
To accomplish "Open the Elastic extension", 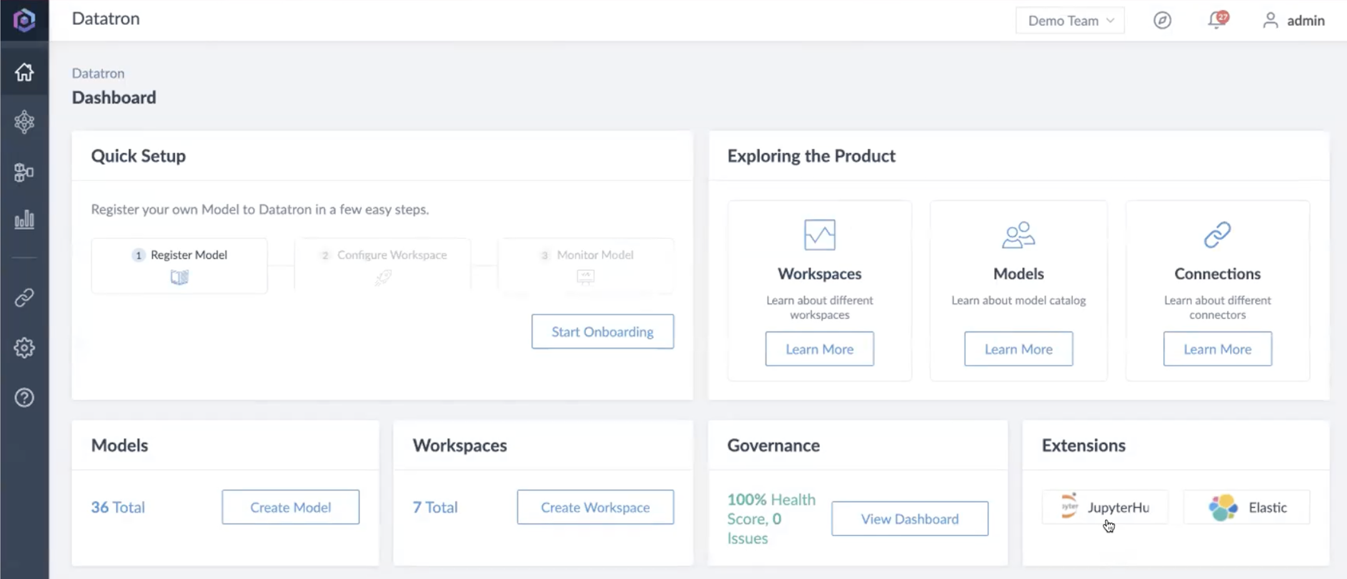I will coord(1246,507).
